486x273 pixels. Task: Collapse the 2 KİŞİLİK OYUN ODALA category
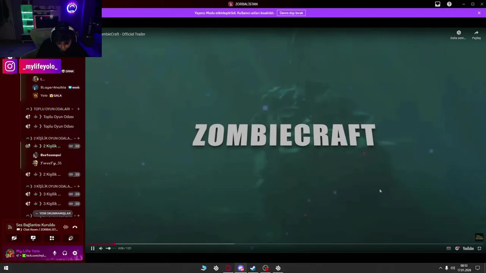(x=51, y=138)
